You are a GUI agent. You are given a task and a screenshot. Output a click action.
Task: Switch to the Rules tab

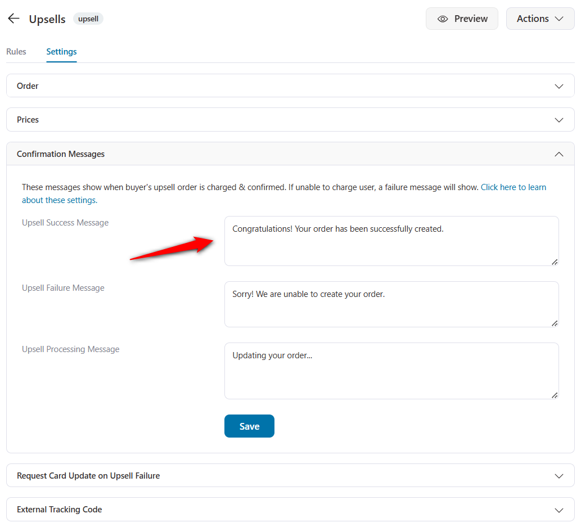(16, 52)
